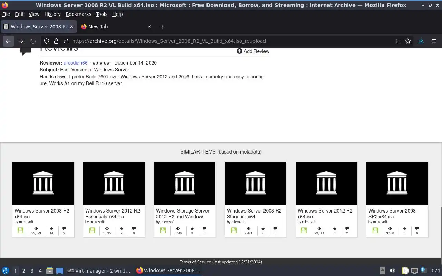Close the Windows Server 2008 R2 tab
The height and width of the screenshot is (276, 442).
pos(71,27)
